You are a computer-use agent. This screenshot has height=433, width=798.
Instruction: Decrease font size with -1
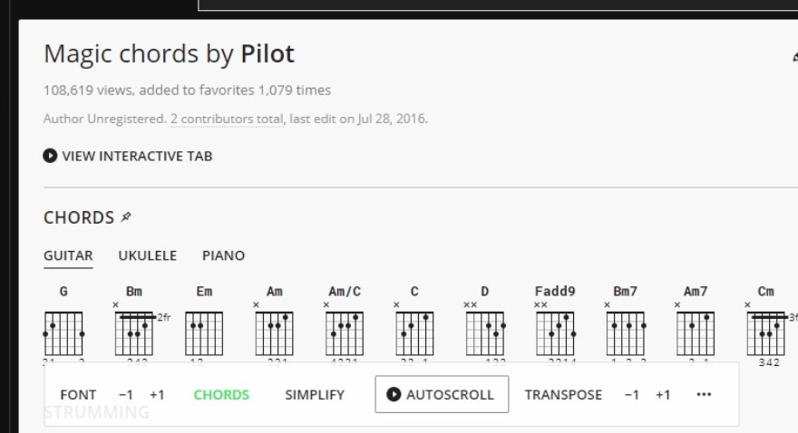pos(126,395)
